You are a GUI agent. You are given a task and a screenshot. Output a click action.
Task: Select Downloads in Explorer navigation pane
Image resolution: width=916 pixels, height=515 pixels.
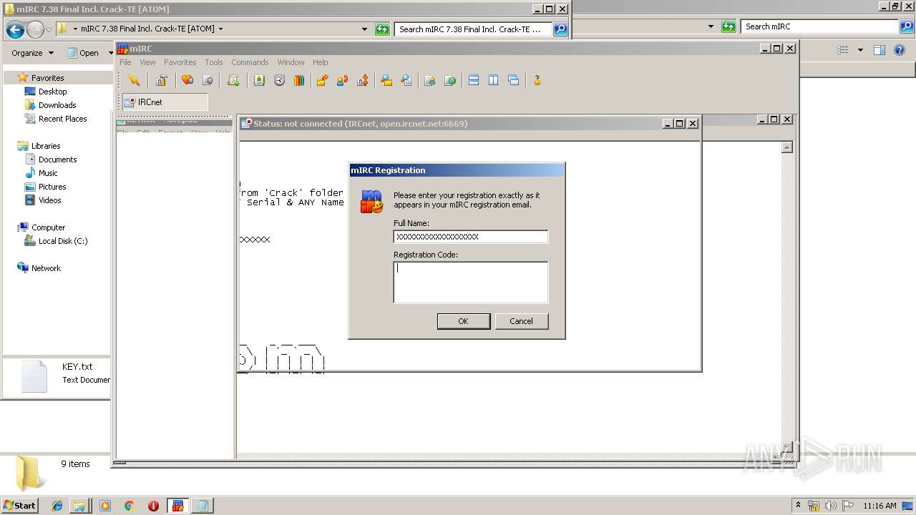tap(57, 105)
